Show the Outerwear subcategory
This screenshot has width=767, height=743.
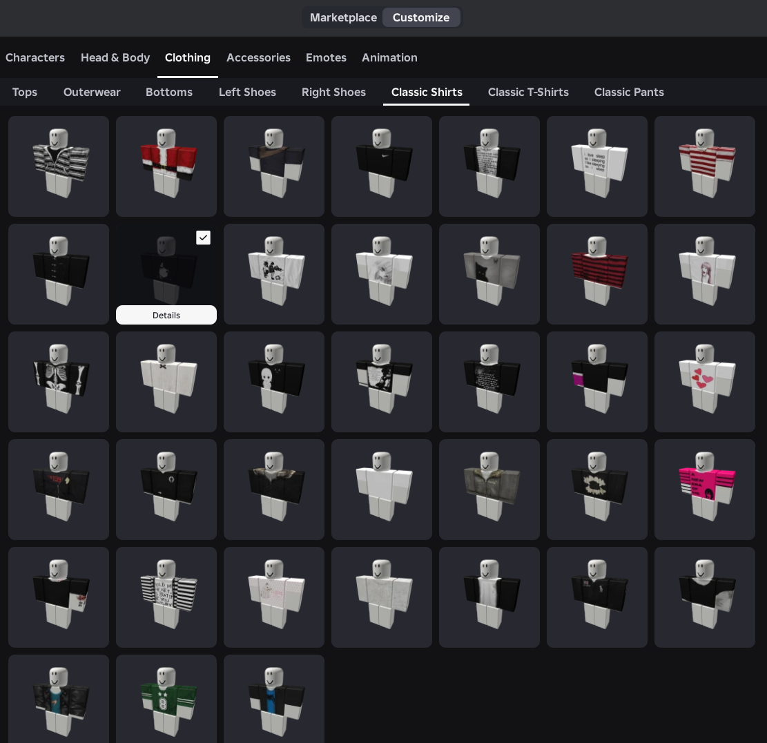pos(92,92)
